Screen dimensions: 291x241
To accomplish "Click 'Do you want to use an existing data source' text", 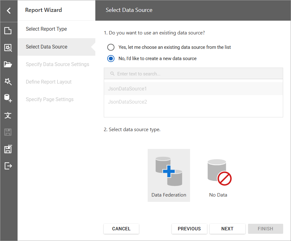I will (154, 33).
